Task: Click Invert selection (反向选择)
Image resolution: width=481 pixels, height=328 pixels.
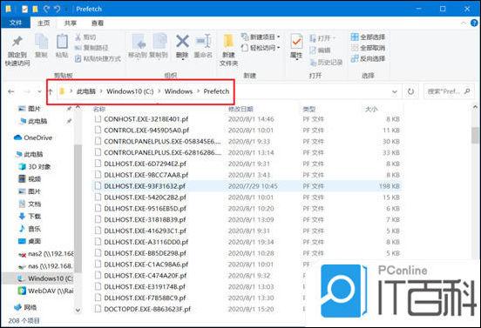Action: point(368,58)
